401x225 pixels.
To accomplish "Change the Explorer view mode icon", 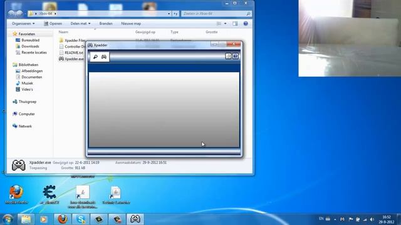I will 219,24.
